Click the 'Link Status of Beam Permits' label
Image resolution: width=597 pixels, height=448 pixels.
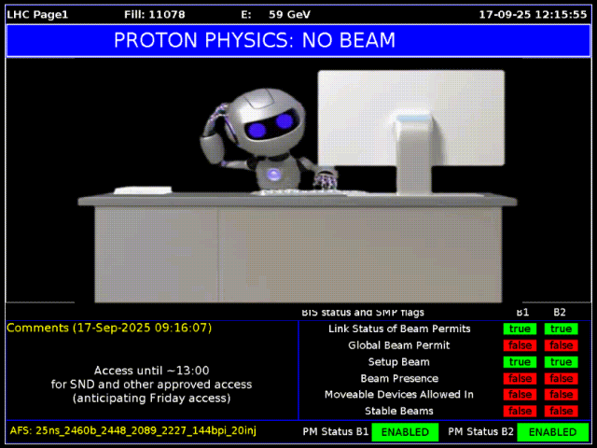399,329
